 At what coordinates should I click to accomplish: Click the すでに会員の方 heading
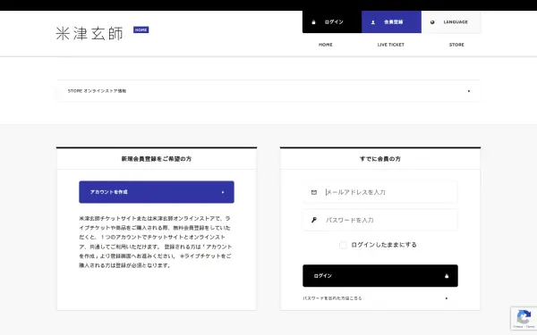pyautogui.click(x=380, y=159)
